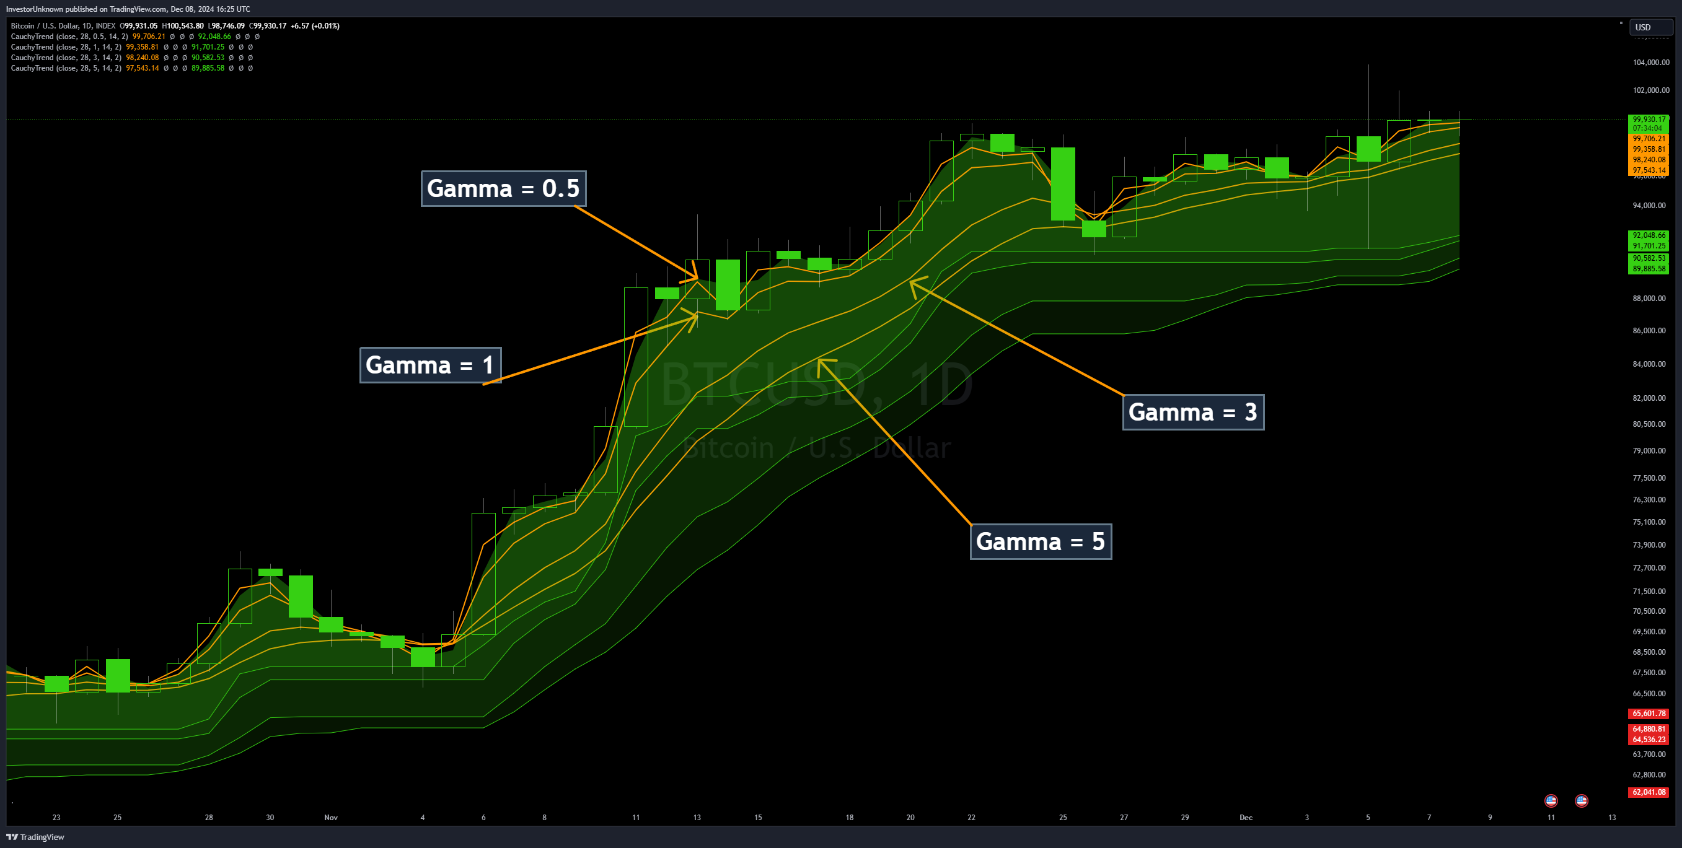Click the 22 date label on the time axis
The image size is (1682, 848).
click(x=972, y=817)
